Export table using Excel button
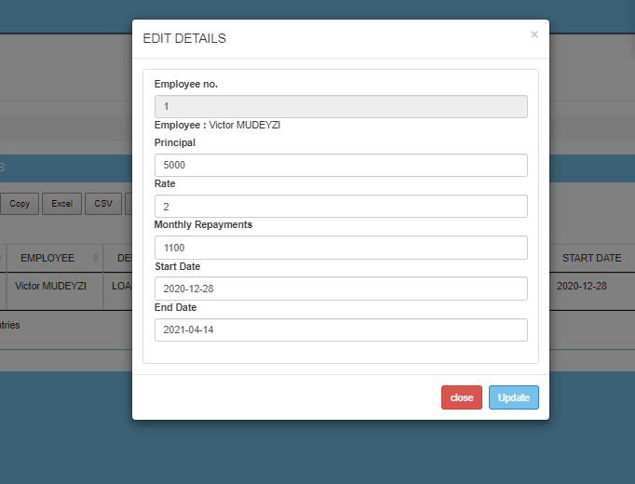The width and height of the screenshot is (635, 484). (x=61, y=204)
